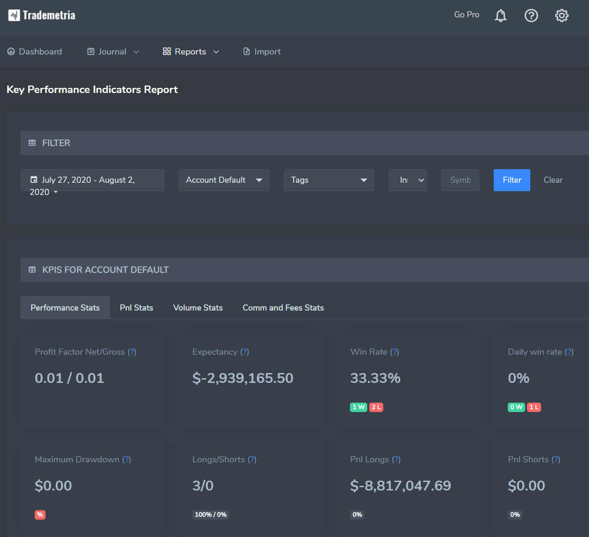
Task: Click the red 1 L badge under Daily win rate
Action: tap(534, 407)
